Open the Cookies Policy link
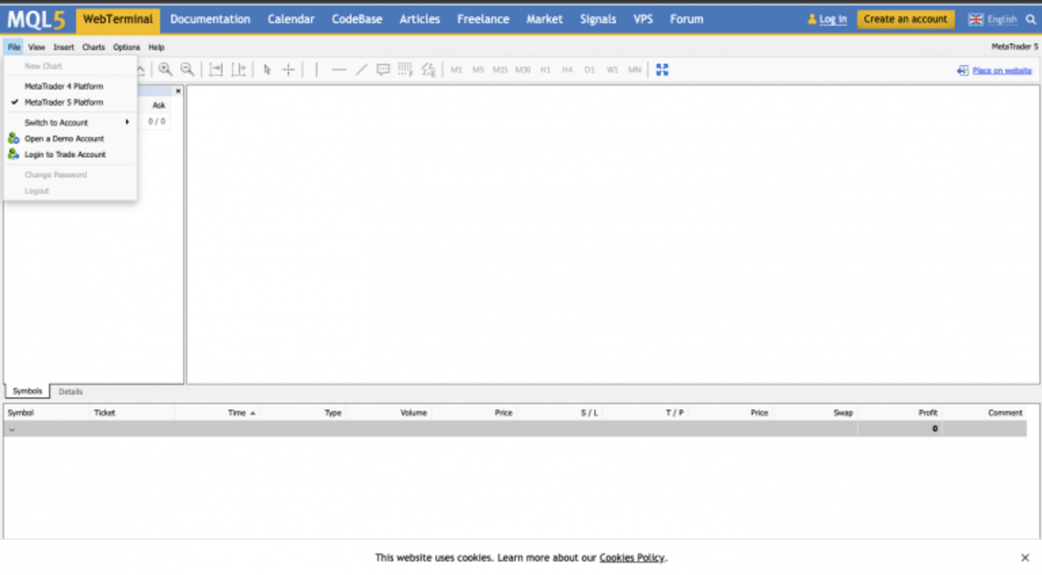Image resolution: width=1042 pixels, height=575 pixels. click(x=632, y=558)
